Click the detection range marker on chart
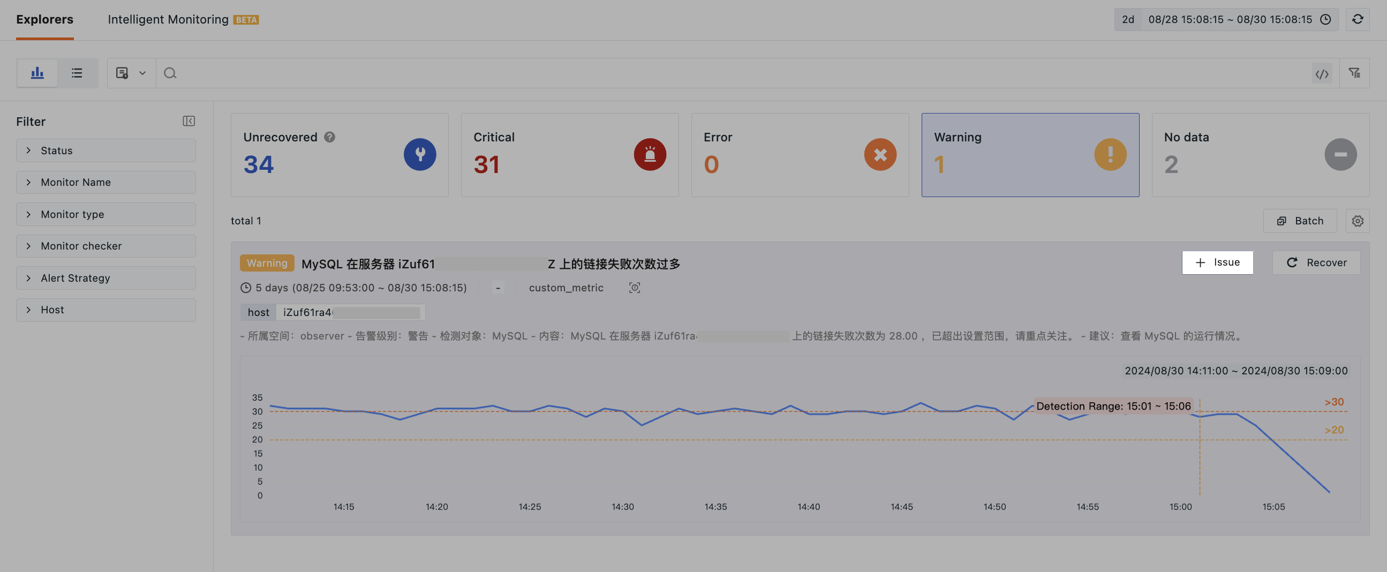1387x572 pixels. 1113,406
